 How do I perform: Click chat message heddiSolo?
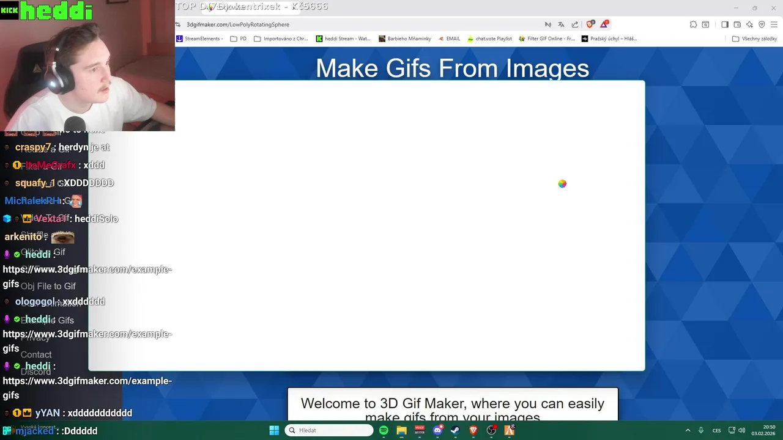96,219
